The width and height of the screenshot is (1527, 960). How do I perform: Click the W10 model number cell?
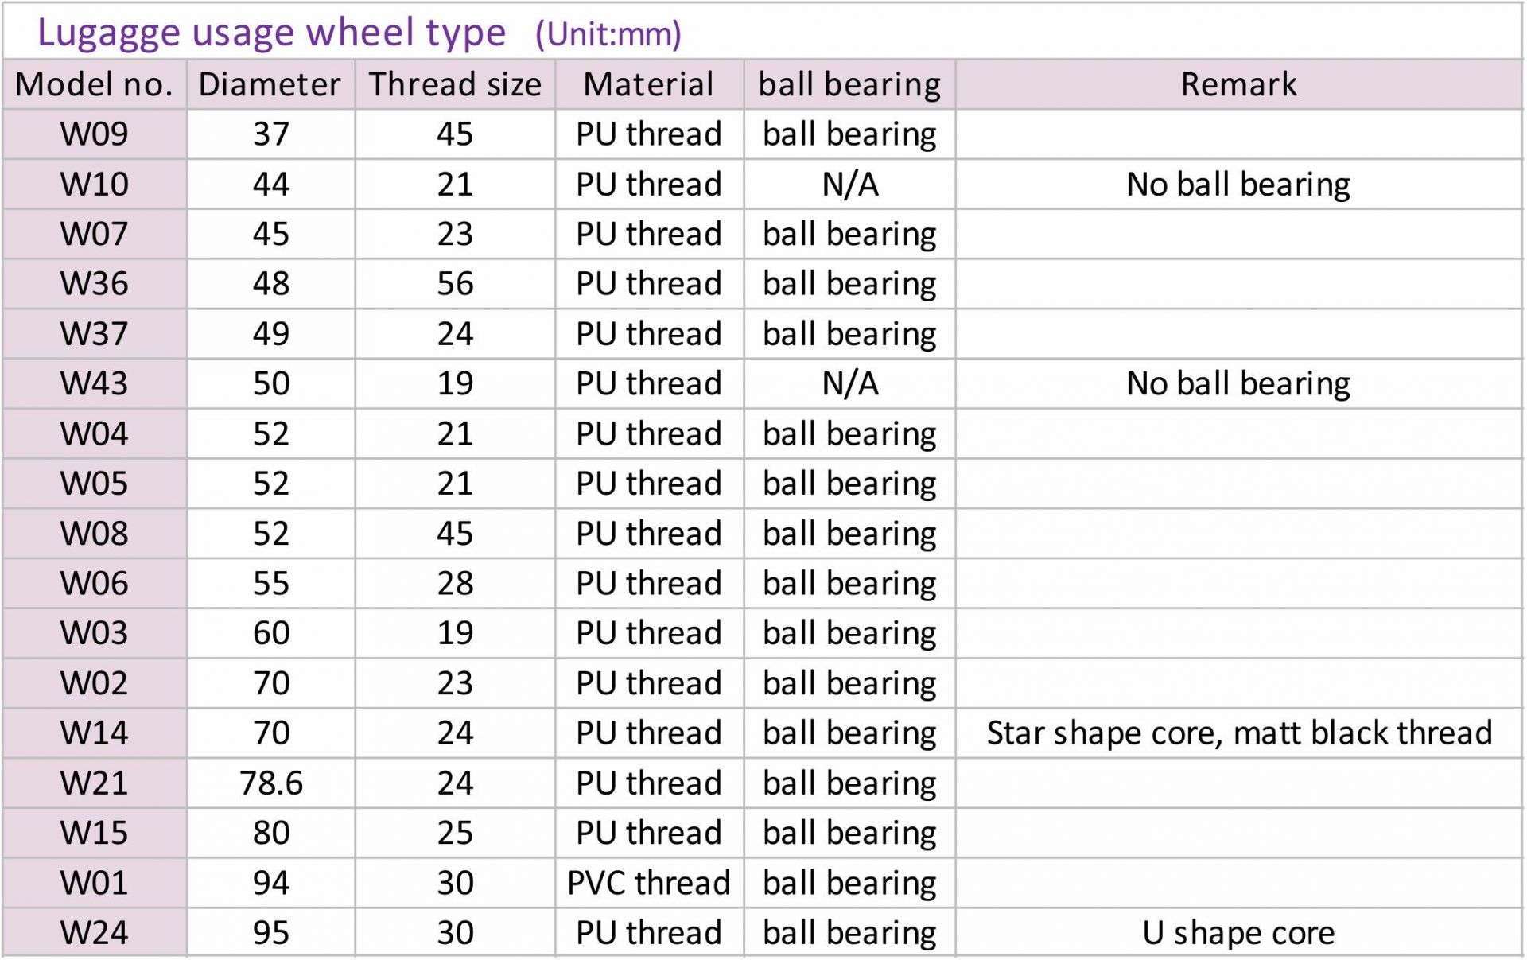(x=95, y=184)
